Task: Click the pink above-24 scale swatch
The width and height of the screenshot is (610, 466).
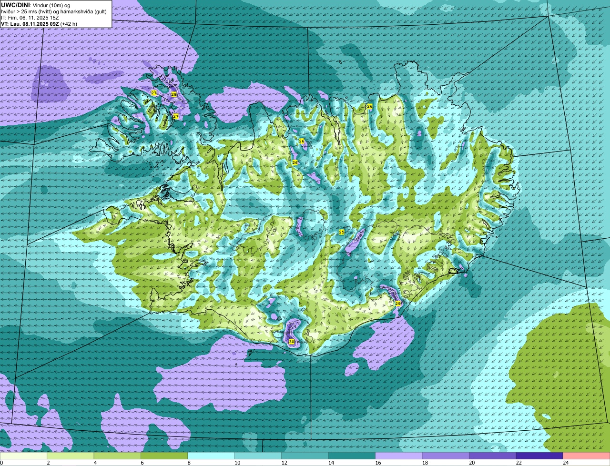Action: click(x=587, y=456)
